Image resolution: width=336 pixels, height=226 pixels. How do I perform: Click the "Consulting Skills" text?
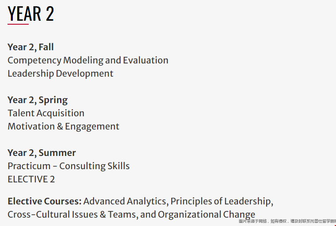click(x=94, y=166)
